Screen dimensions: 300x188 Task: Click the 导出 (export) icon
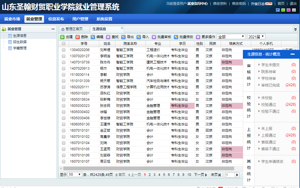(124, 37)
